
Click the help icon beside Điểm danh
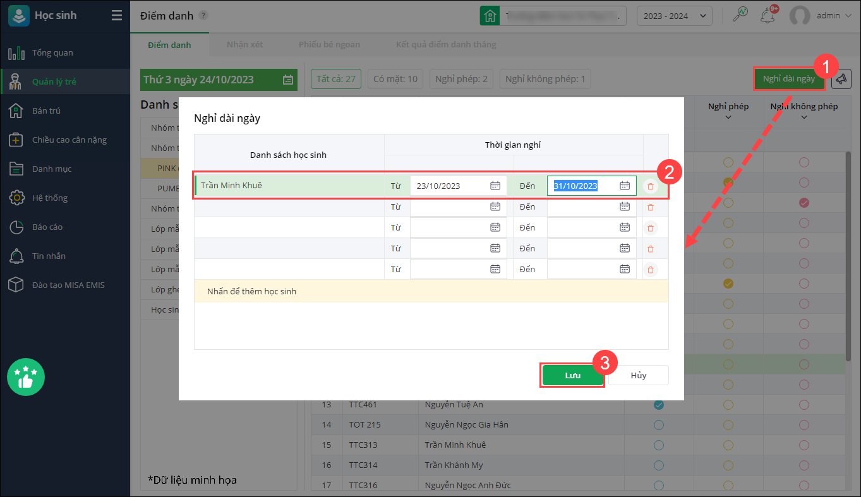point(203,16)
